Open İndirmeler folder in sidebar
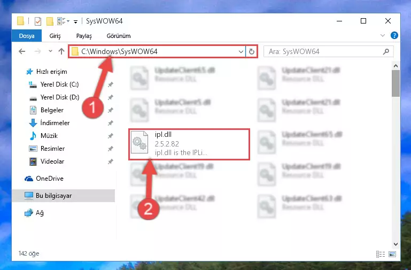The image size is (411, 270). point(49,123)
